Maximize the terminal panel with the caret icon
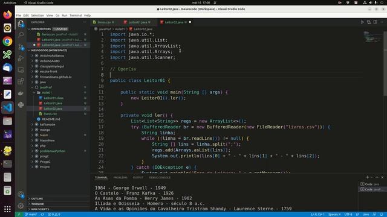 click(x=377, y=177)
